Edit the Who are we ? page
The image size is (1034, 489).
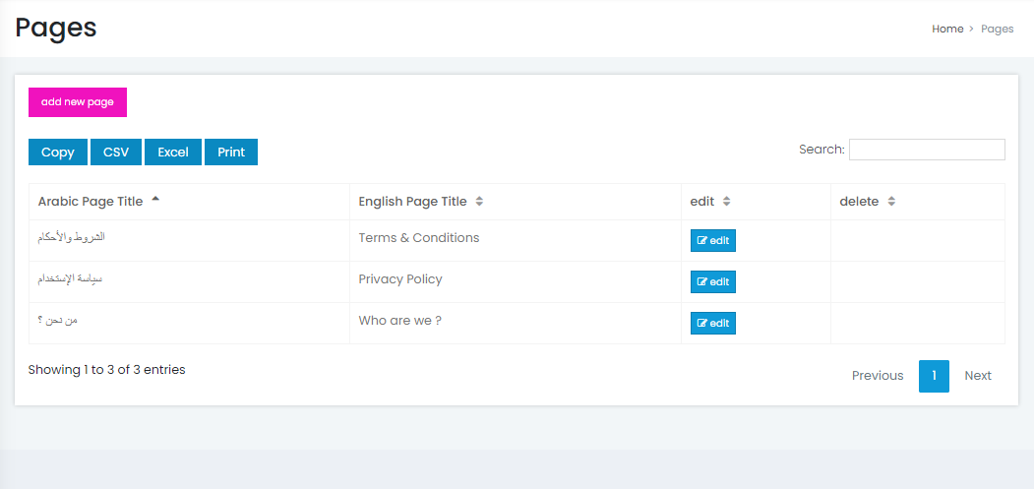tap(713, 324)
